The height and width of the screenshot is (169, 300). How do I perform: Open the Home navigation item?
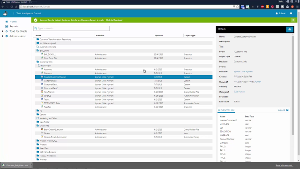click(x=13, y=22)
